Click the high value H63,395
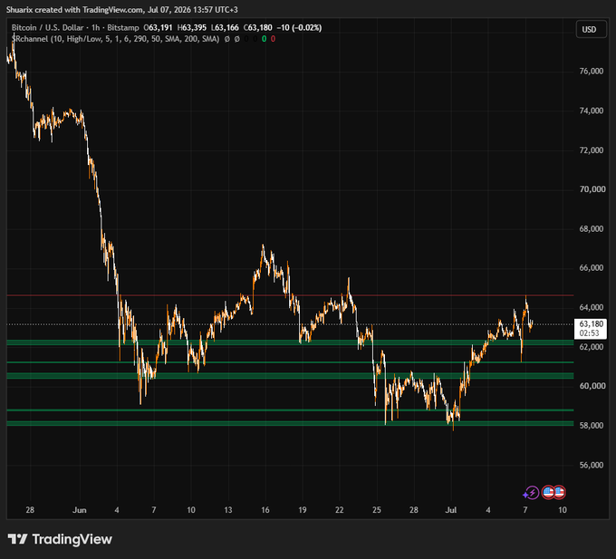 [x=192, y=27]
